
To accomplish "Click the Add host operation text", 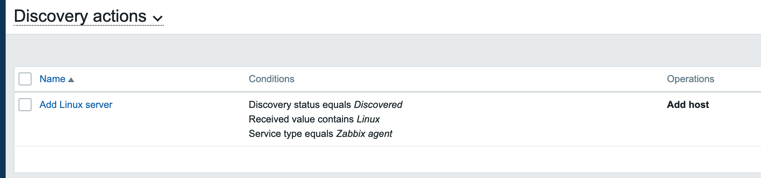I will tap(688, 105).
